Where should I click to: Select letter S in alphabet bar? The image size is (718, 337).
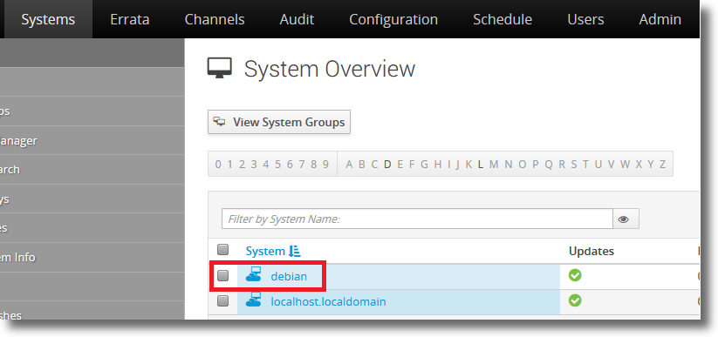tap(574, 165)
